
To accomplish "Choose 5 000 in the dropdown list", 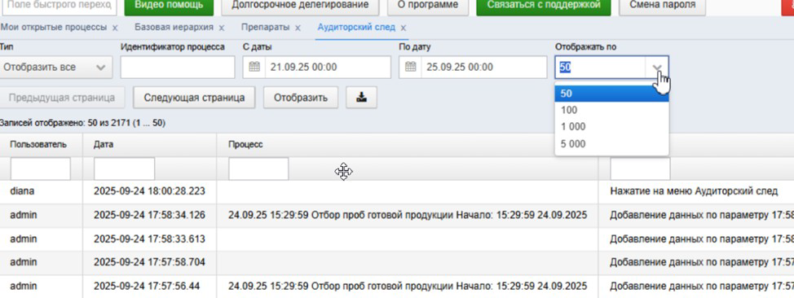I will [x=611, y=144].
